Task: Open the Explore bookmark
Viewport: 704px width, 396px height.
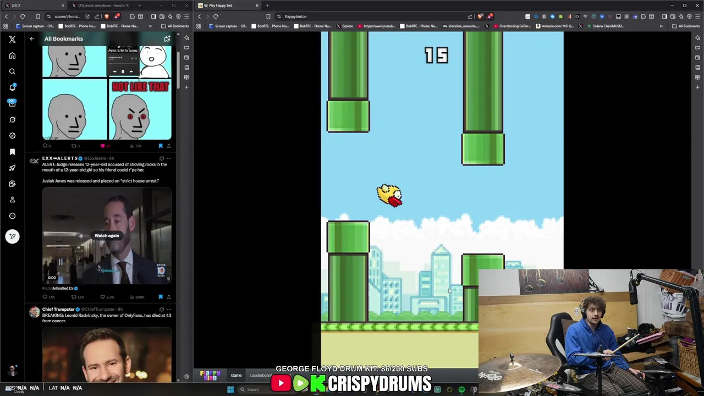Action: point(344,26)
